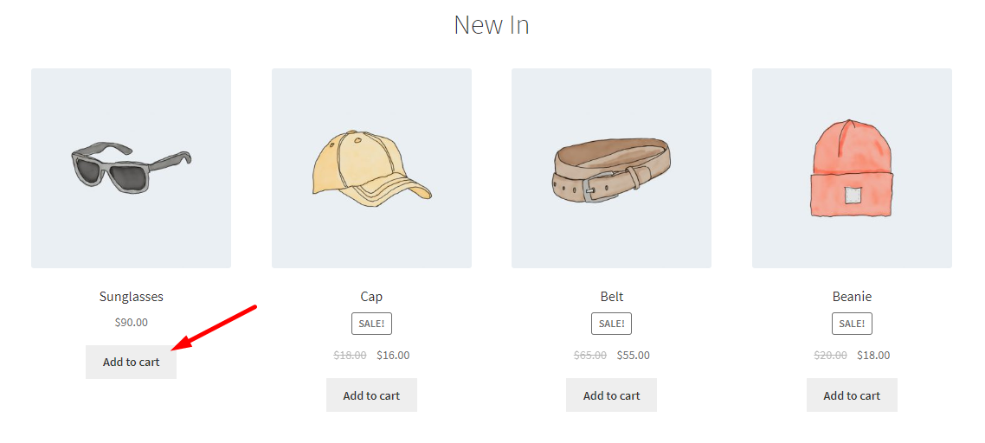Screen dimensions: 985x443
Task: Click the Sunglasses product title
Action: [131, 297]
